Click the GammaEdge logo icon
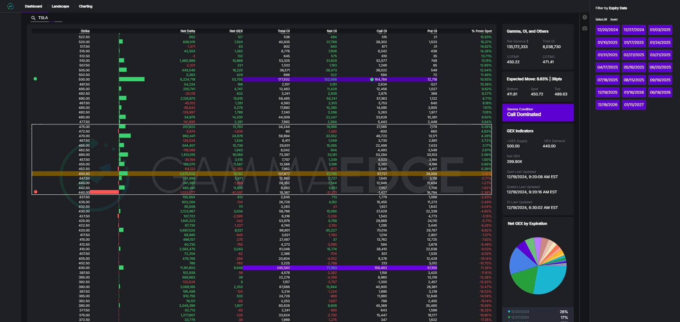 coord(11,6)
